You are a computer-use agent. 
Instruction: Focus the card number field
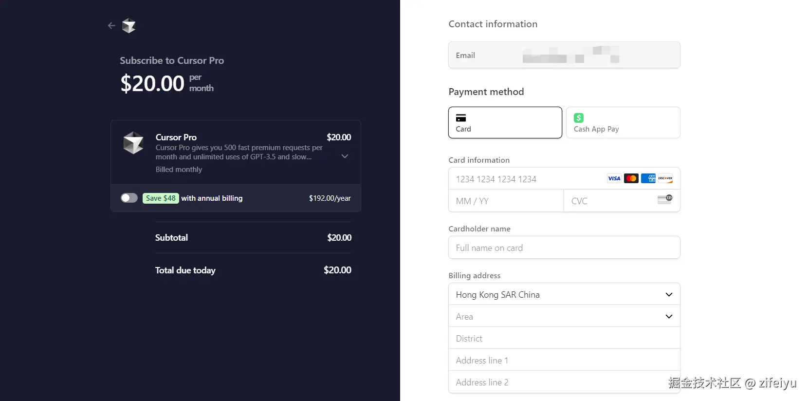(x=526, y=179)
